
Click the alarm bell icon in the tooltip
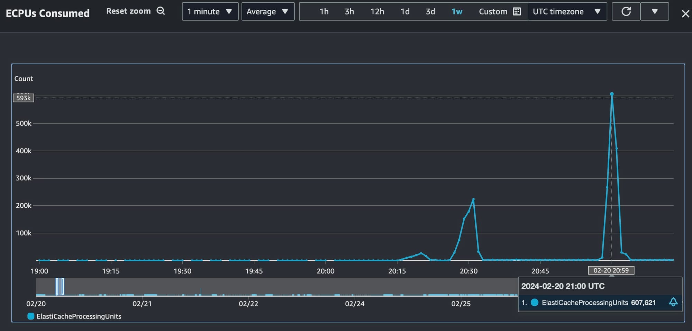(673, 302)
